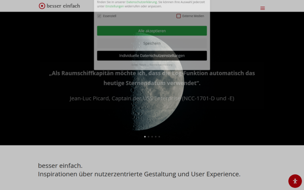Viewport: 304px width, 190px height.
Task: Enable the Externe Medien checkbox
Action: (x=178, y=16)
